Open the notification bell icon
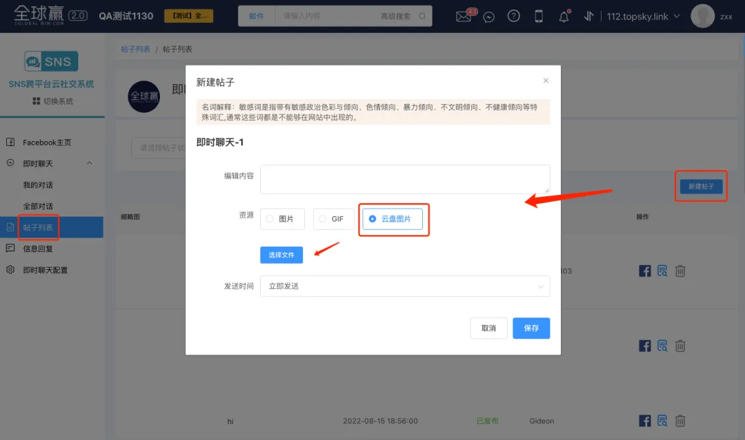 coord(564,17)
